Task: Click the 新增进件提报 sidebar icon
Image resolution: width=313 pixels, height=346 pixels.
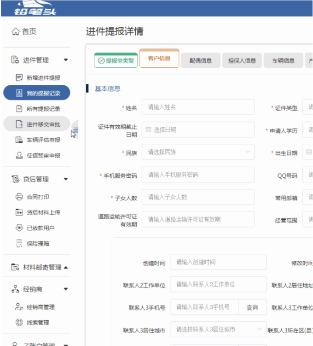Action: point(19,78)
